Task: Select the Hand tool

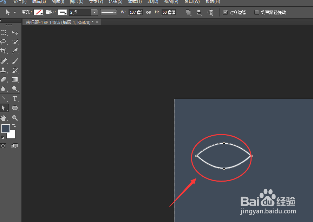Action: pos(3,118)
